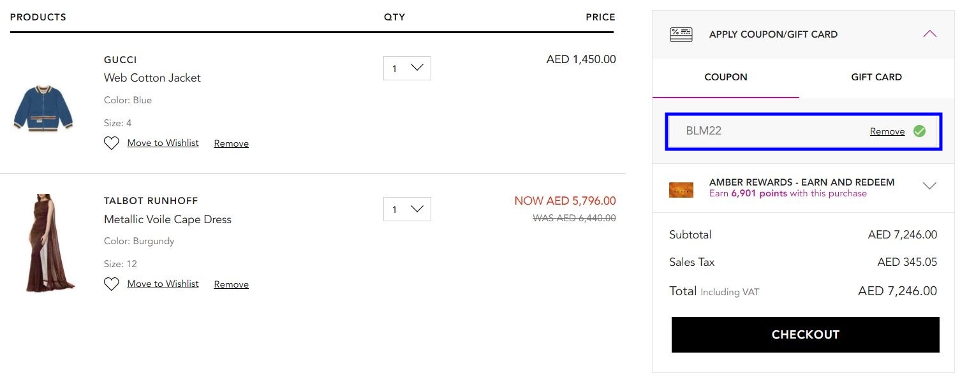This screenshot has width=960, height=380.
Task: Expand the Amber Rewards earn and redeem section
Action: pyautogui.click(x=929, y=186)
